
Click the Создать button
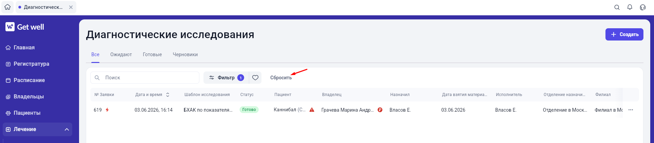pos(624,34)
